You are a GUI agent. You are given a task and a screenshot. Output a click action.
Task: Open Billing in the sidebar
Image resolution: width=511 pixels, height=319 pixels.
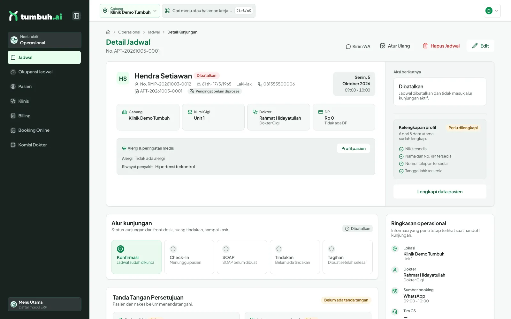click(x=44, y=116)
